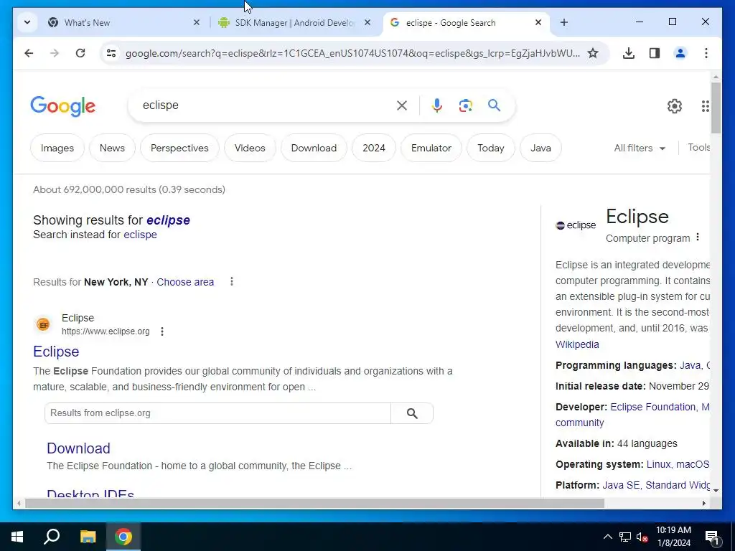Focus the Google search text field

coord(265,105)
